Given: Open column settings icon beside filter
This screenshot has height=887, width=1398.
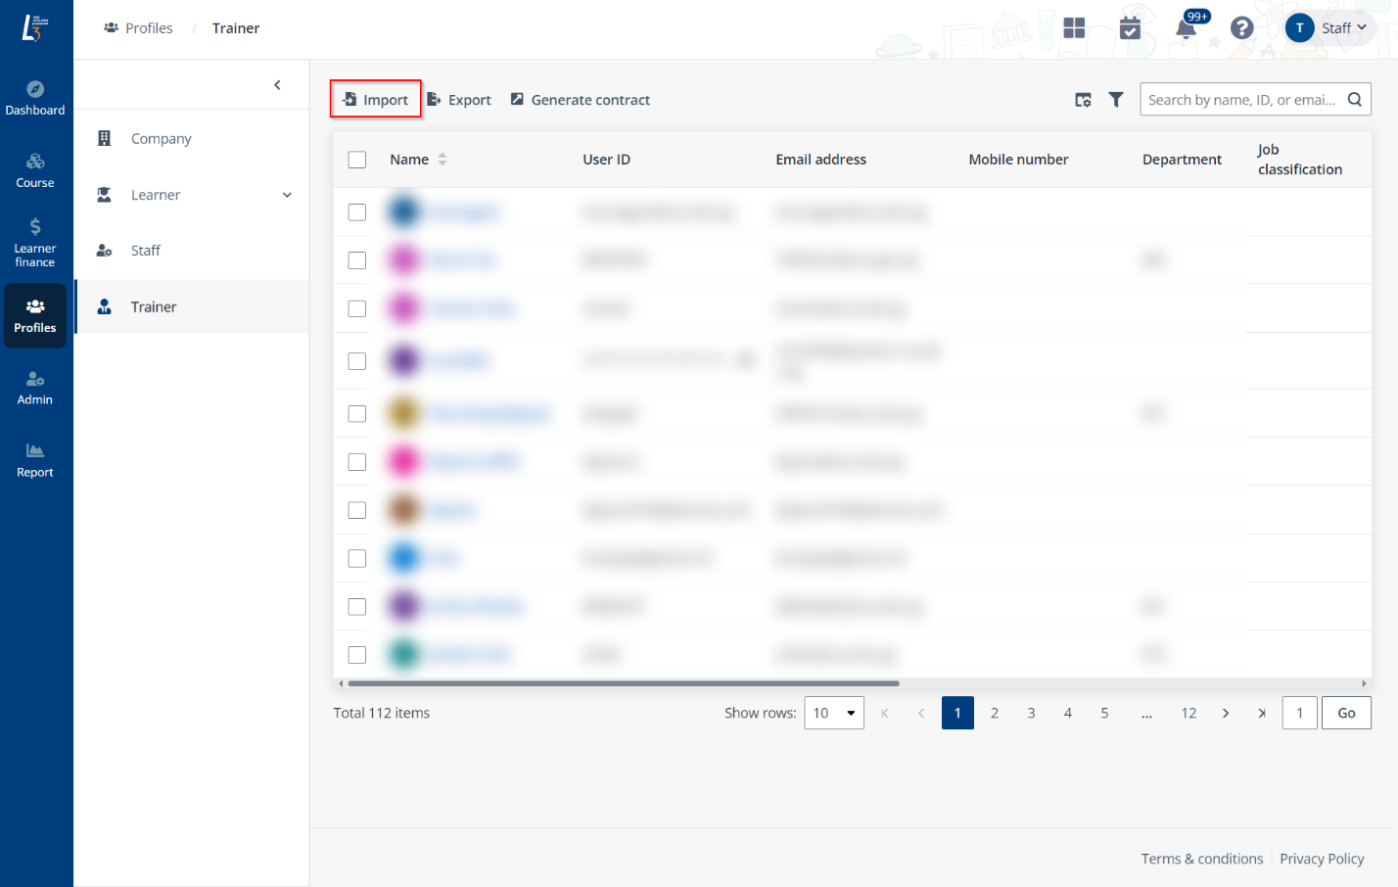Looking at the screenshot, I should 1083,100.
